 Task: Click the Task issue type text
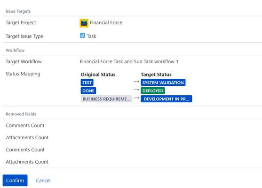tap(91, 36)
